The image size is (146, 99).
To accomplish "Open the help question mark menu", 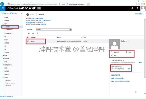I will [x=138, y=8].
